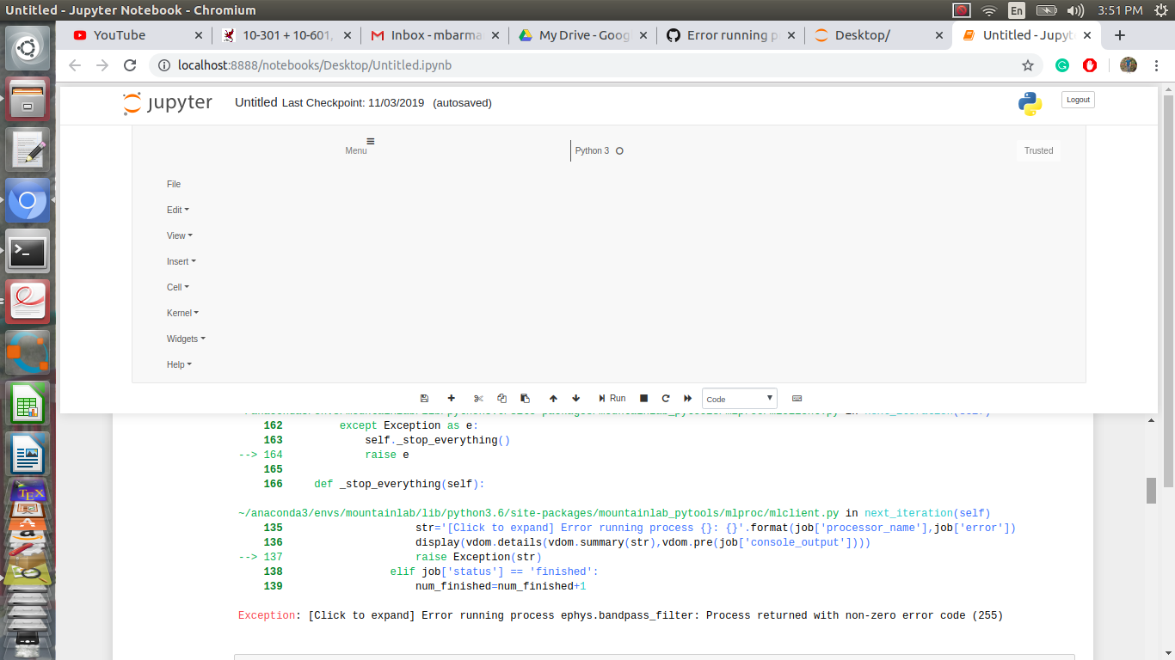Image resolution: width=1175 pixels, height=660 pixels.
Task: Save the notebook via the save icon
Action: pos(424,398)
